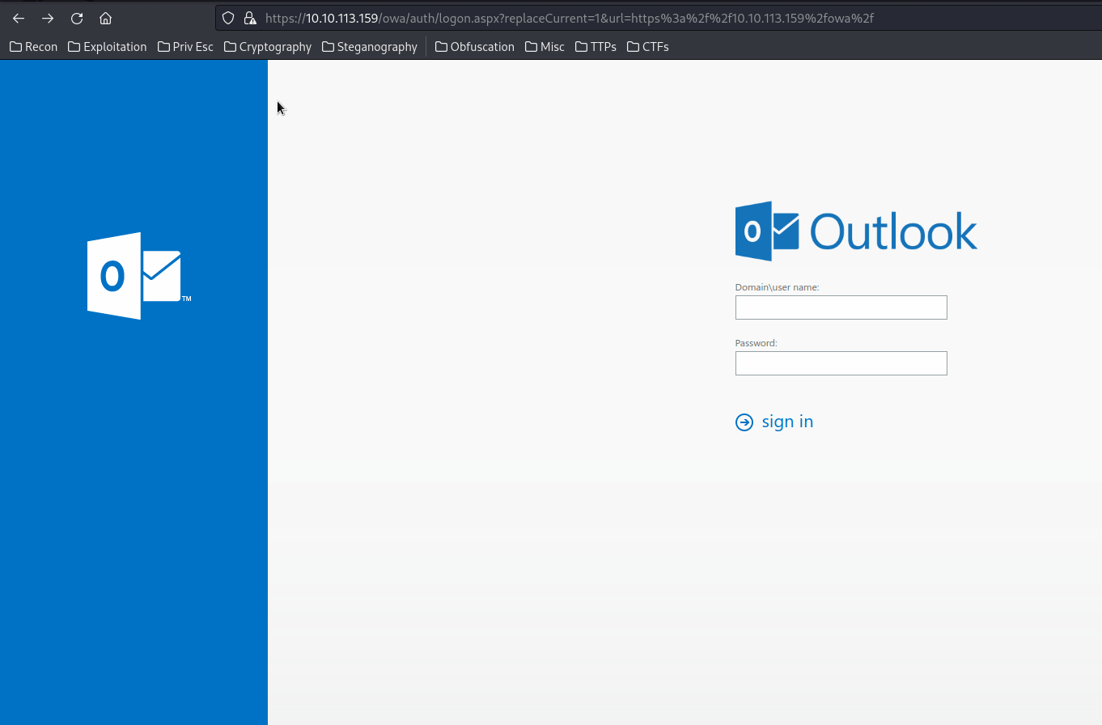This screenshot has width=1102, height=725.
Task: Click the 'Domain\user name:' label
Action: click(777, 287)
